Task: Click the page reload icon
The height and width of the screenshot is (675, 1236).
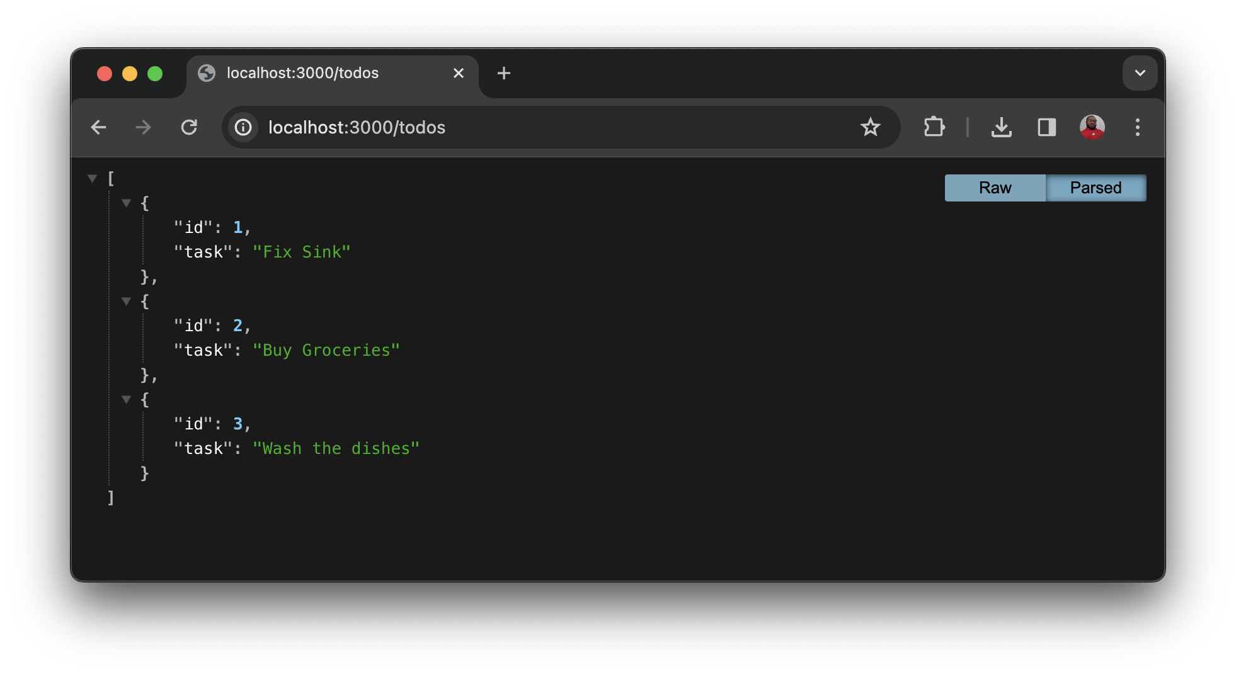Action: 190,127
